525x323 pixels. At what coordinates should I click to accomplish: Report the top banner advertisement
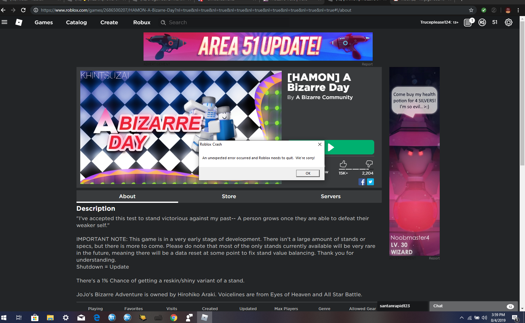pyautogui.click(x=367, y=64)
